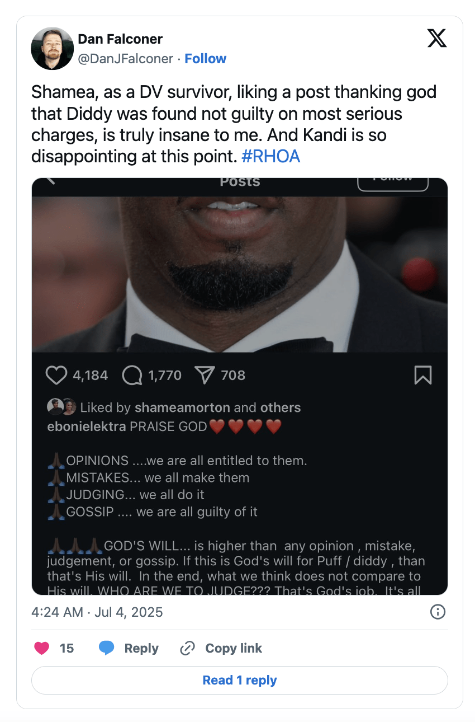The width and height of the screenshot is (475, 722).
Task: Open Dan Falconer's profile avatar
Action: (53, 49)
